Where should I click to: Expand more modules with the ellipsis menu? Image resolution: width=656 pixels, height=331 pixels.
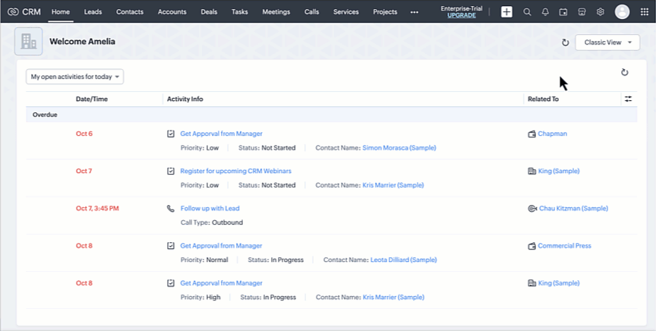coord(414,12)
